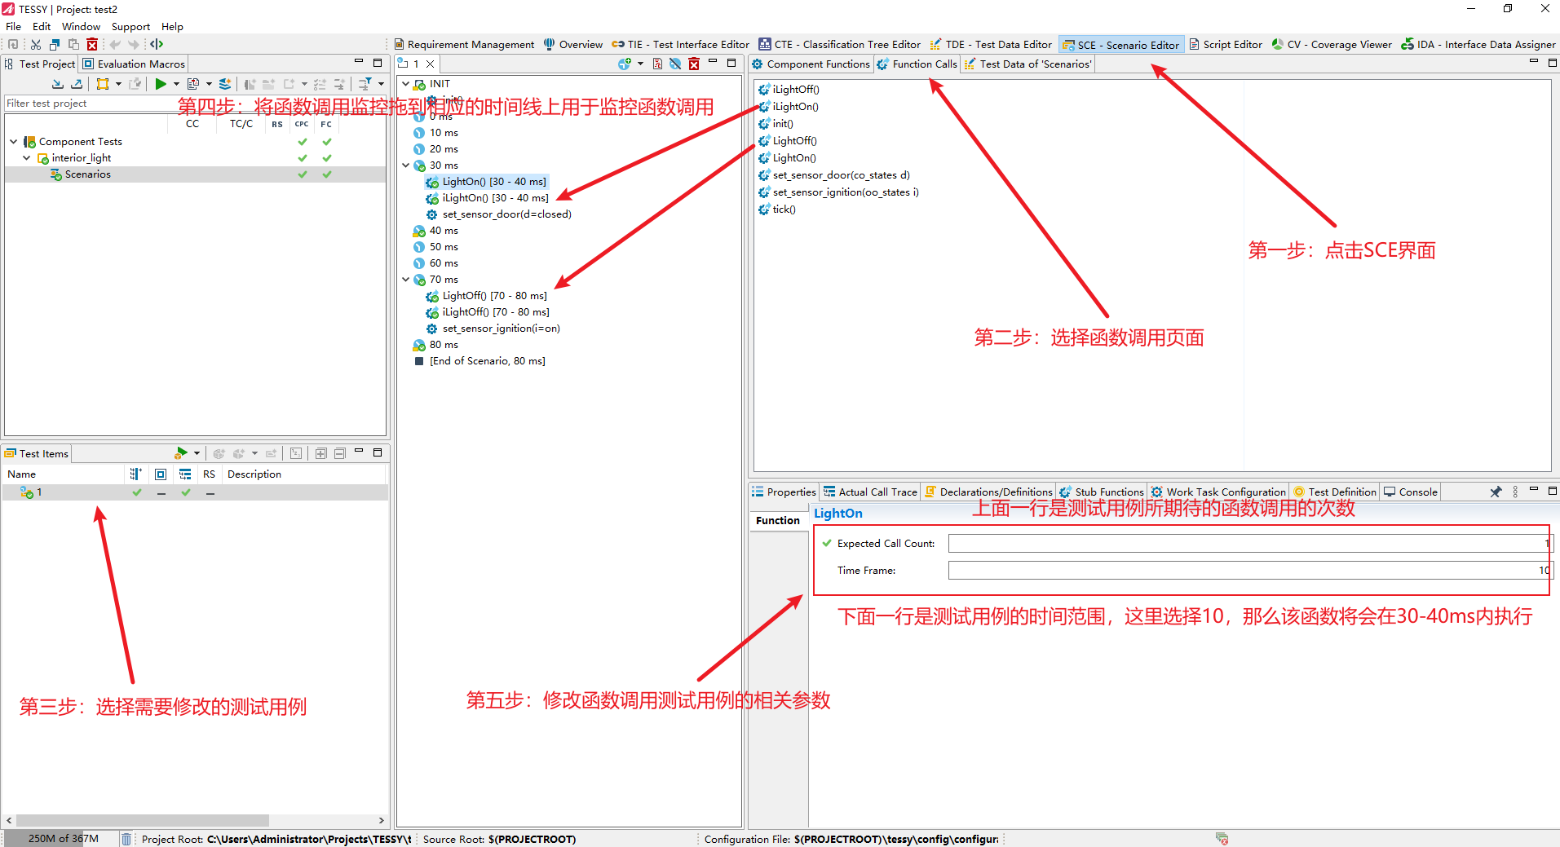
Task: Open the File menu
Action: pos(14,26)
